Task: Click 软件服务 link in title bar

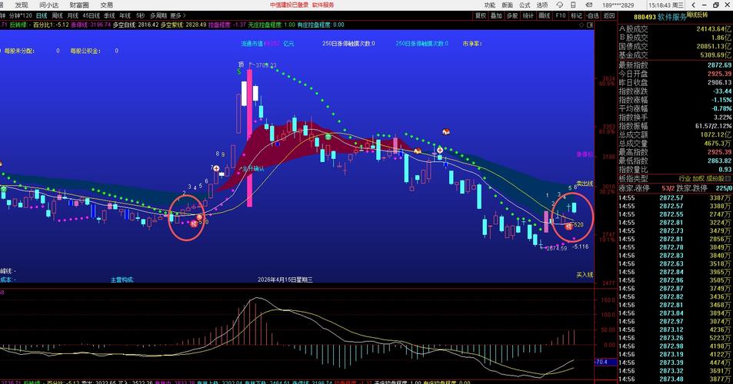Action: click(x=323, y=5)
